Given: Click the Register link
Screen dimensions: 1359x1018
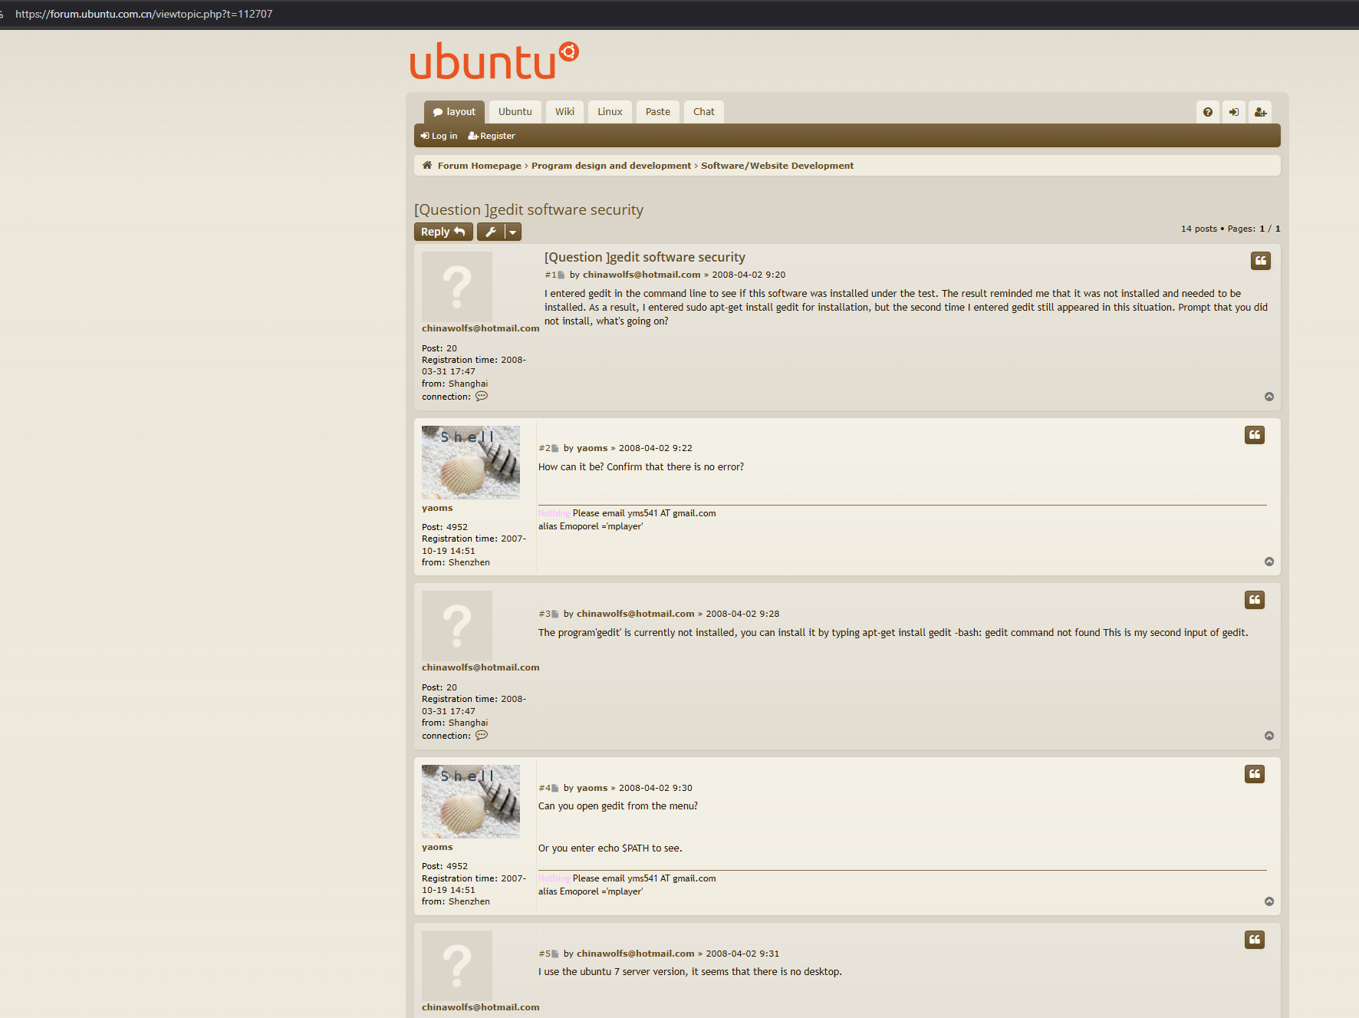Looking at the screenshot, I should (x=492, y=136).
